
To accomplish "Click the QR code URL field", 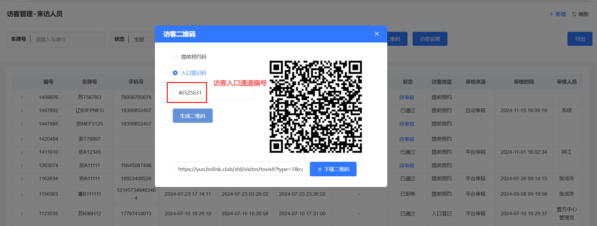I will coord(240,169).
